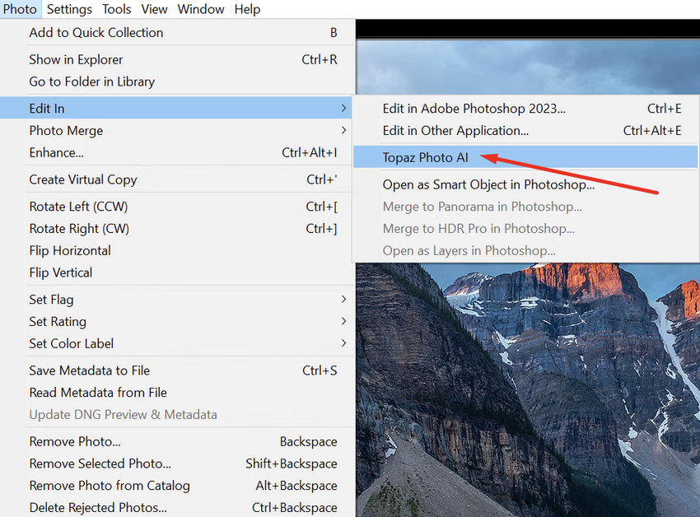Open the Help menu

point(246,9)
